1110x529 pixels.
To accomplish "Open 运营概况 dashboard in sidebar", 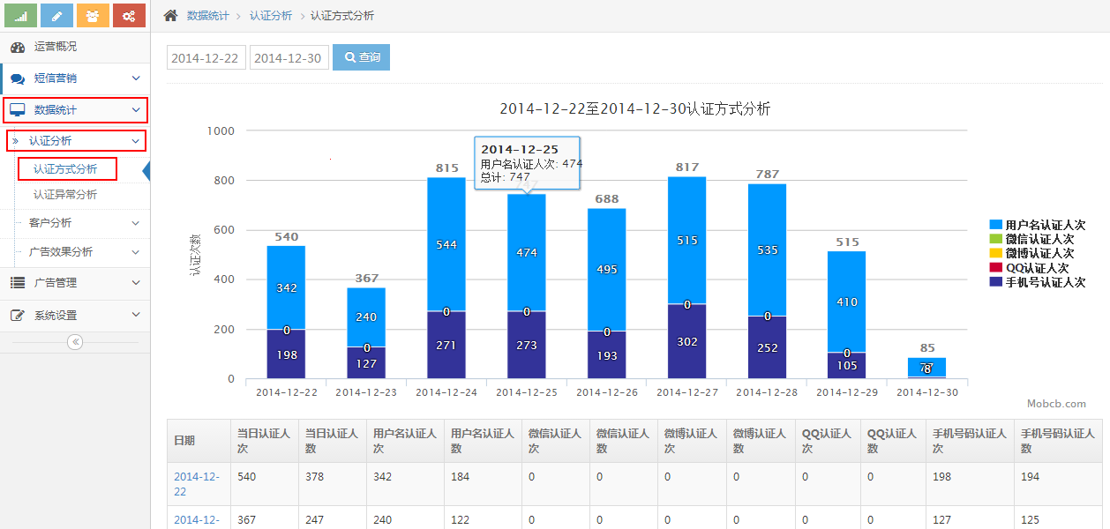I will (x=55, y=47).
